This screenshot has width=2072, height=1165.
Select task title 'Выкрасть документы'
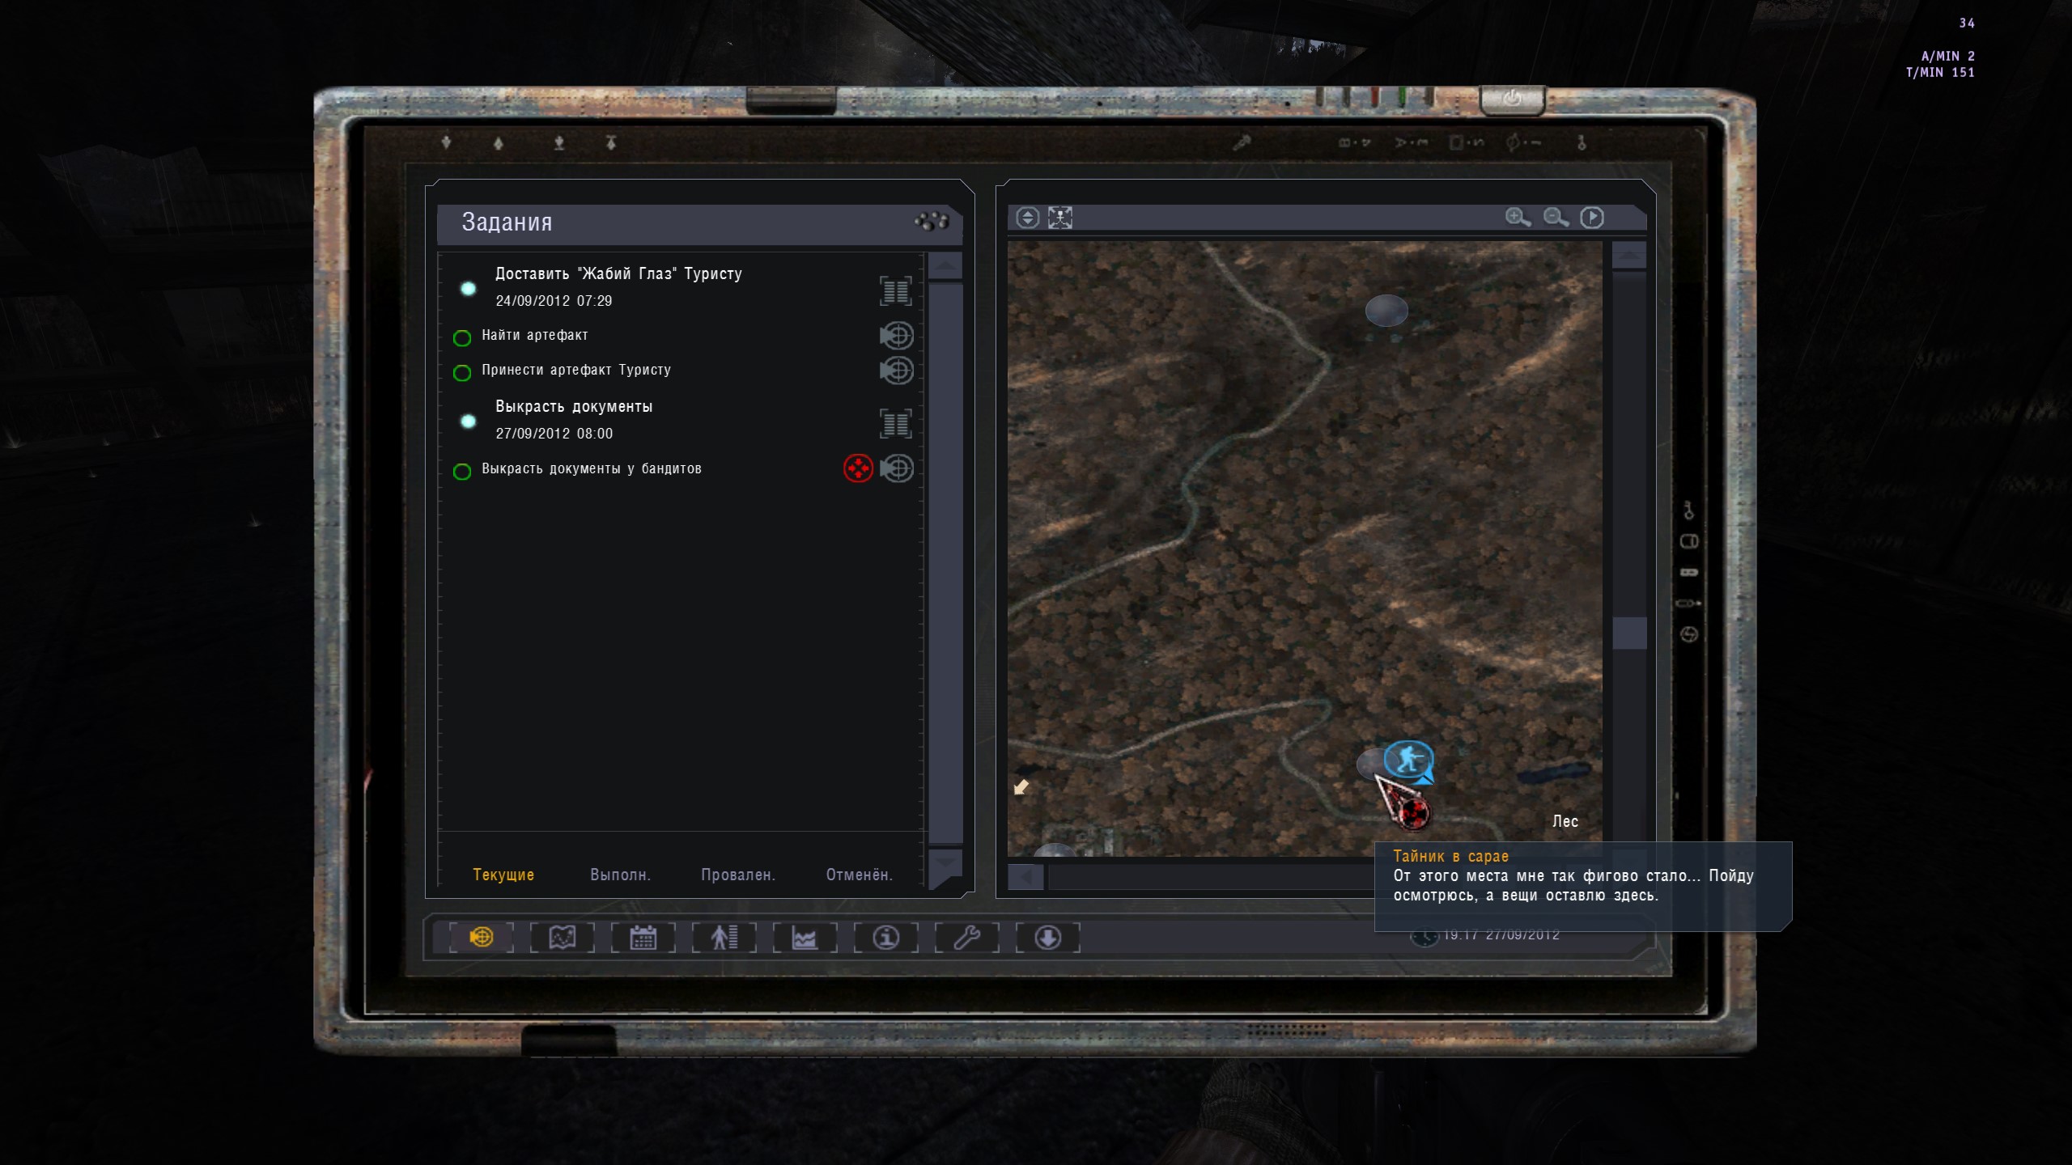point(574,407)
